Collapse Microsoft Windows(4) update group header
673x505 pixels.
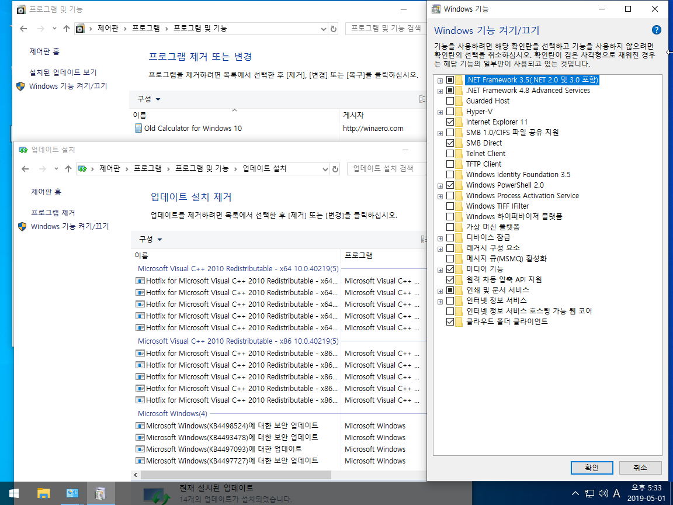[172, 414]
